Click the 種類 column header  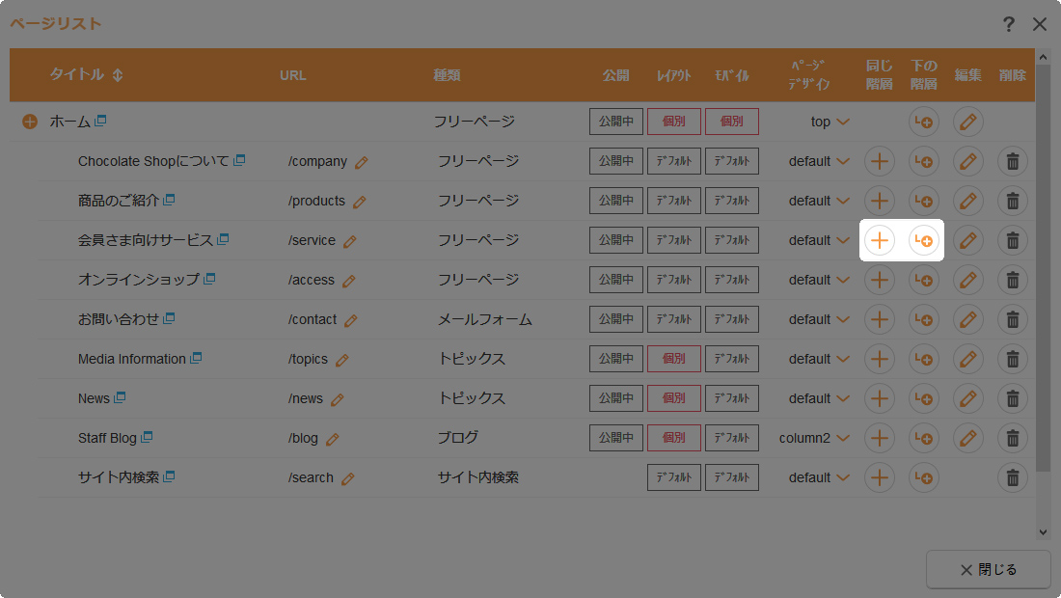point(447,75)
